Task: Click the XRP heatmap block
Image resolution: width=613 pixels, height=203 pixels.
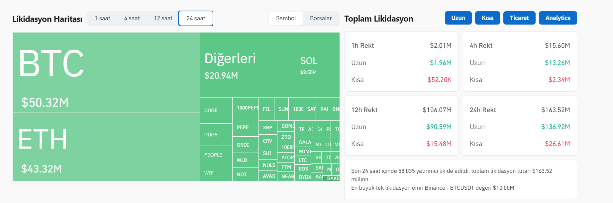Action: pos(267,128)
